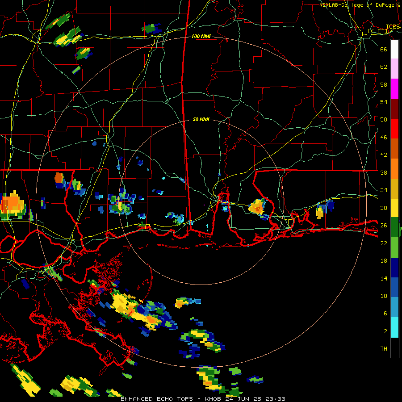The height and width of the screenshot is (402, 402).
Task: Click the legend value '26'
Action: [384, 226]
